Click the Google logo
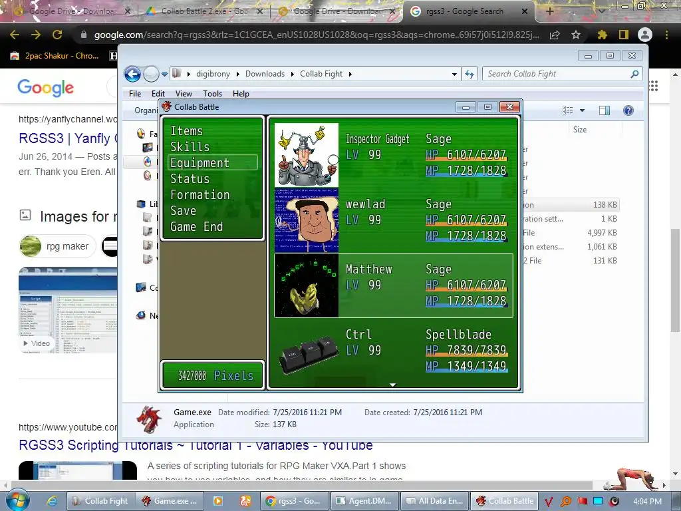Screen dimensions: 681x511 [46, 87]
